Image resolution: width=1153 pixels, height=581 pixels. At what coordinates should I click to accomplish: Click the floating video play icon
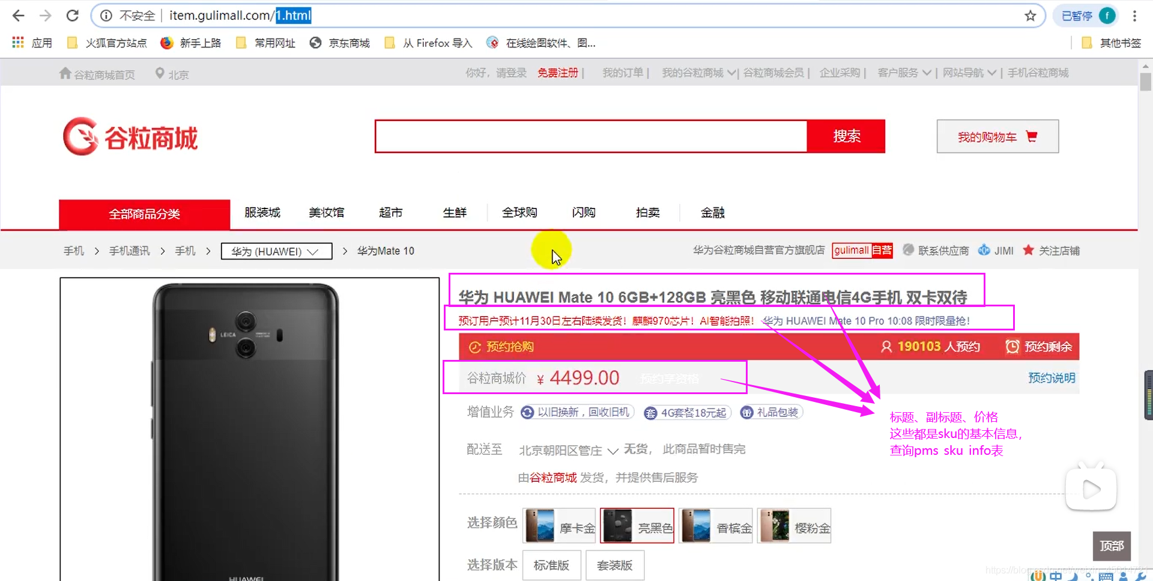coord(1091,489)
